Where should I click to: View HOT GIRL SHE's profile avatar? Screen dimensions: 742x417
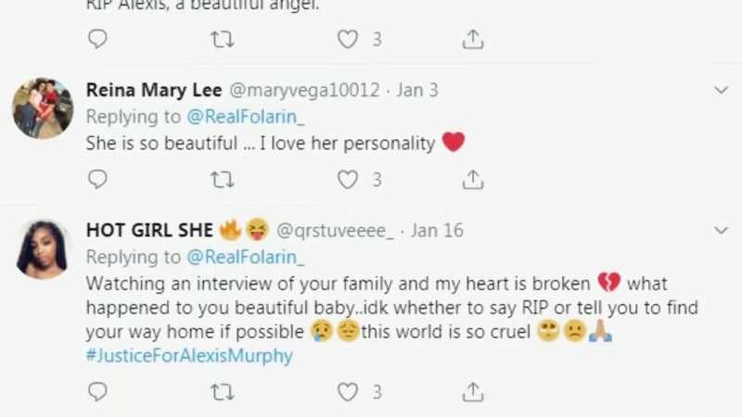point(43,249)
